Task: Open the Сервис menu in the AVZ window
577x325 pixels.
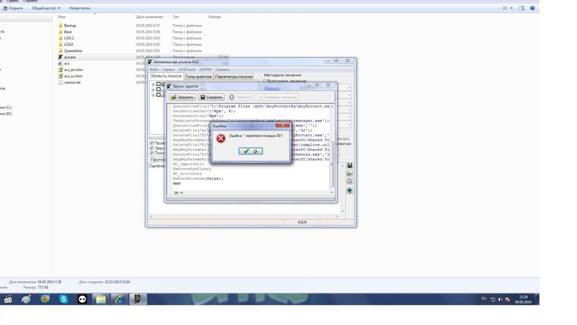Action: (x=168, y=69)
